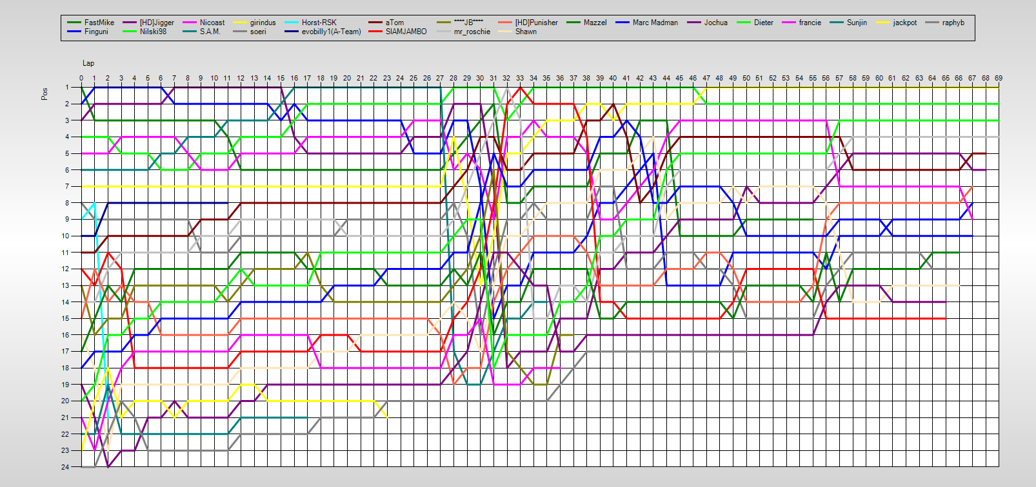Click the [HD]Jigger legend label
The image size is (1036, 487).
pyautogui.click(x=157, y=23)
